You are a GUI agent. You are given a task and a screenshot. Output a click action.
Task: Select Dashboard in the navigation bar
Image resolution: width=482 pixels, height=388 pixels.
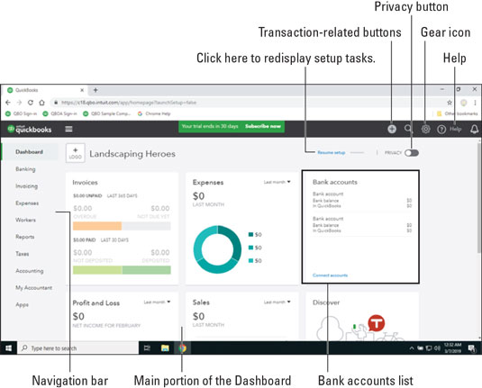(x=29, y=152)
